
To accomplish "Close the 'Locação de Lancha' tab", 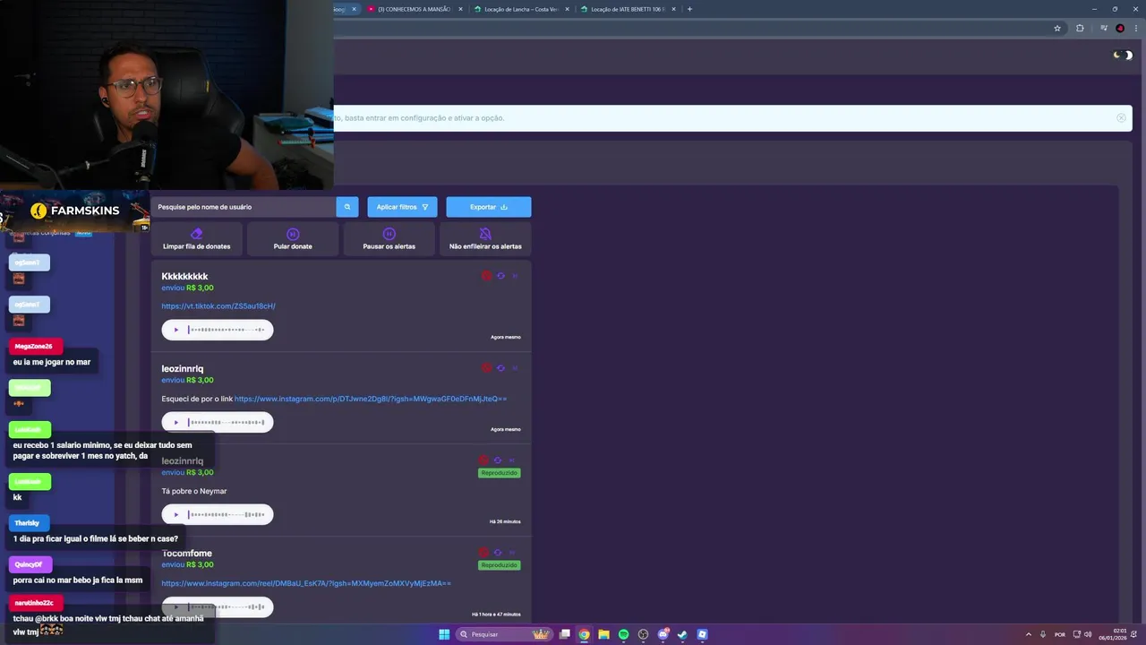I will click(x=567, y=9).
